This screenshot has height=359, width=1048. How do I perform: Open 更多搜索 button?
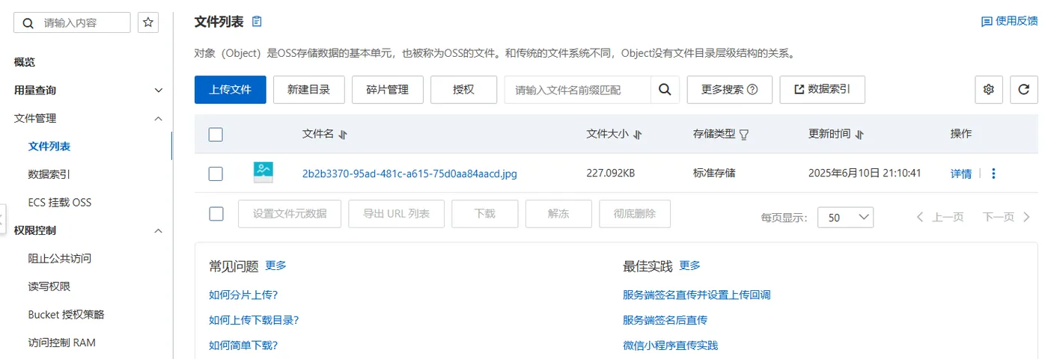click(729, 90)
